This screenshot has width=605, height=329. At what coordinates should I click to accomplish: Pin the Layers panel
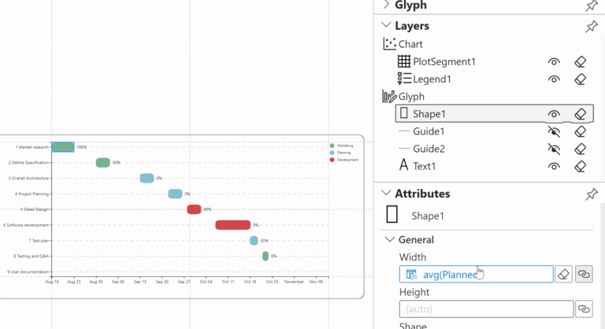(x=591, y=26)
